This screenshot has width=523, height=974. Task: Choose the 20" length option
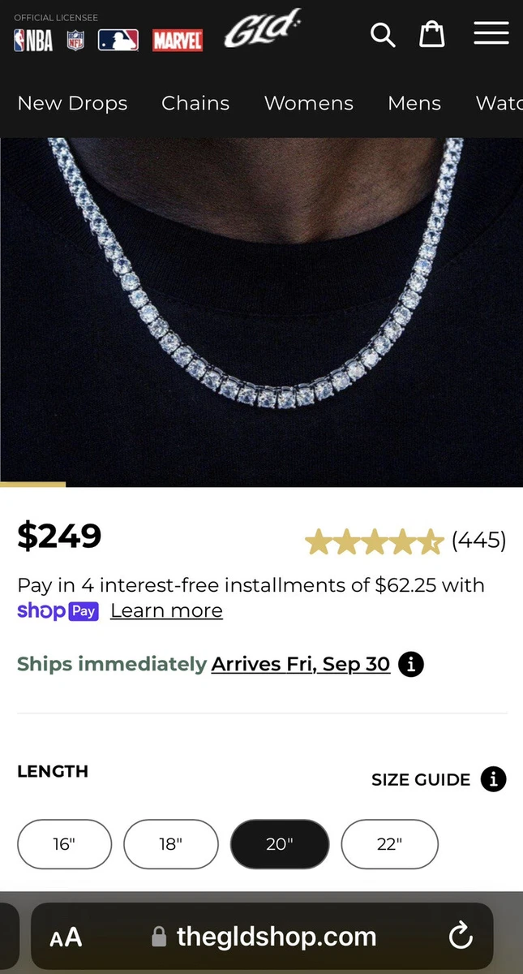click(x=280, y=844)
